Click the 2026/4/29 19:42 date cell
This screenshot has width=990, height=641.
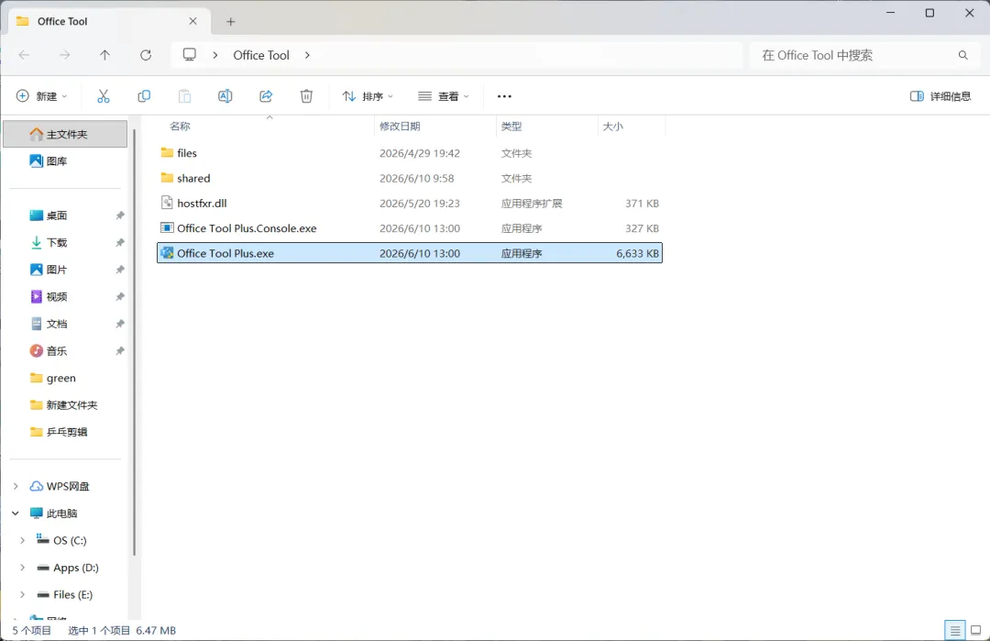click(x=419, y=153)
